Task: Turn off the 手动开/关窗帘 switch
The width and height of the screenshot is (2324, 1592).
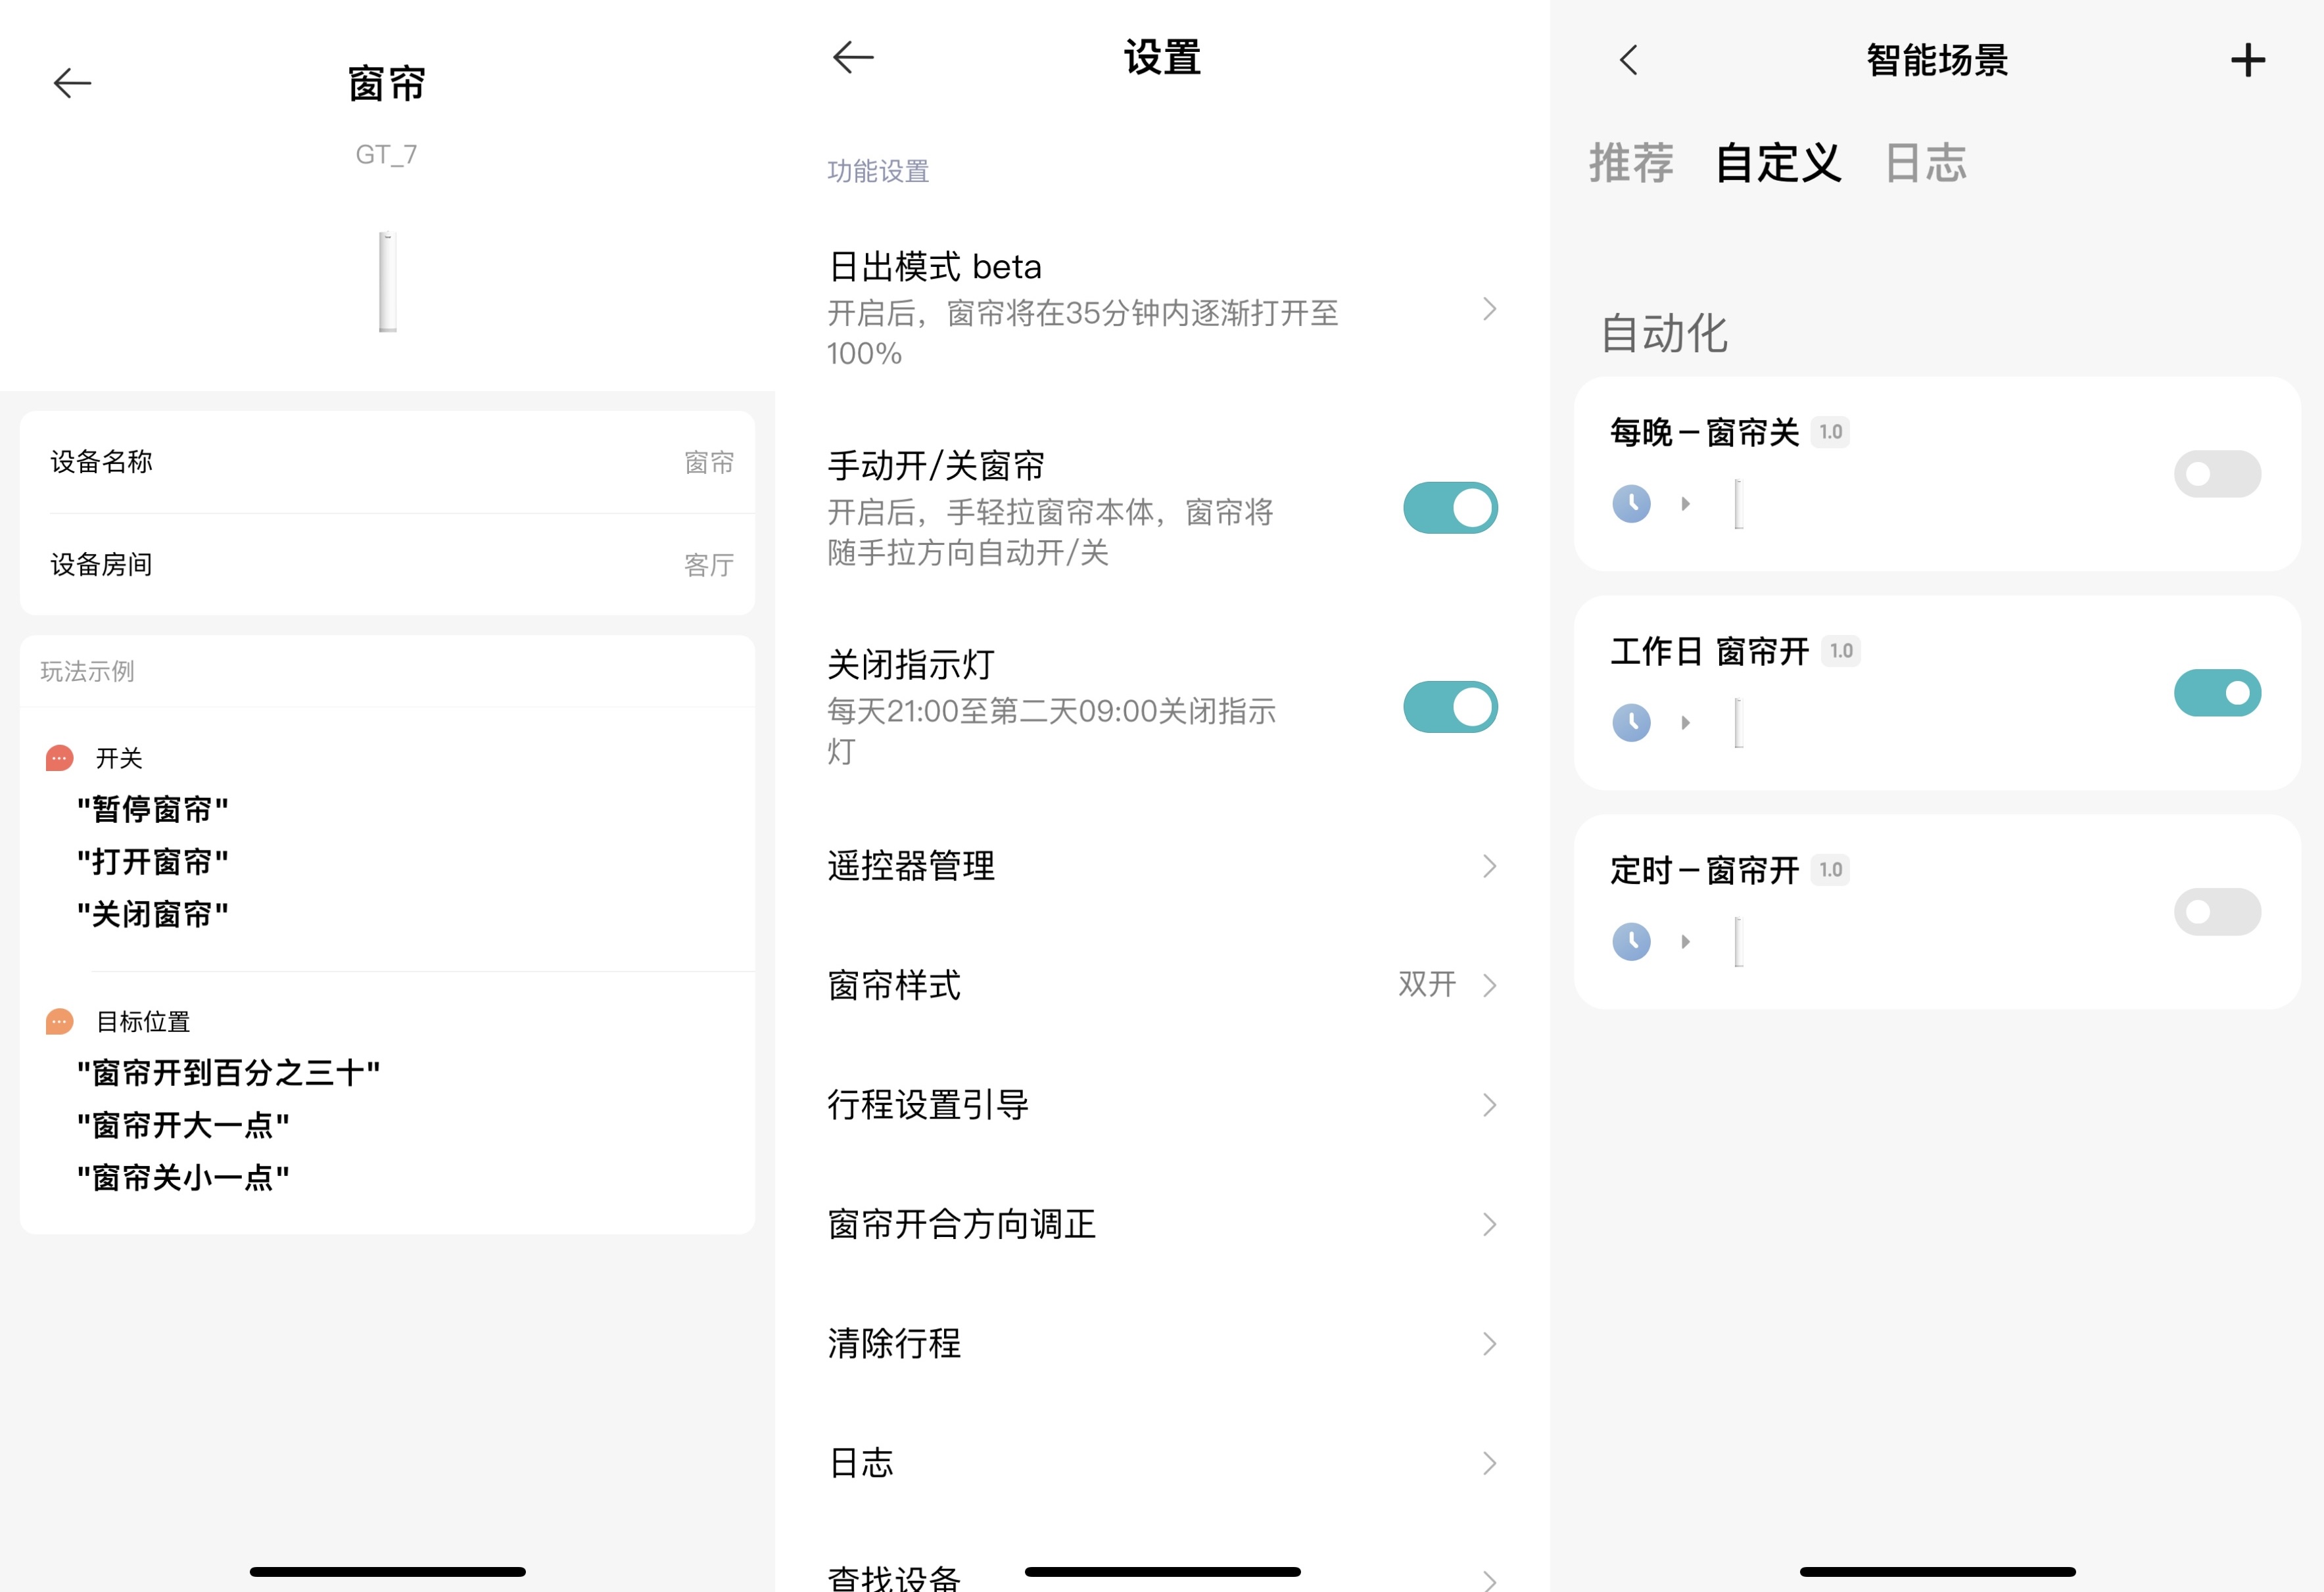Action: [x=1449, y=508]
